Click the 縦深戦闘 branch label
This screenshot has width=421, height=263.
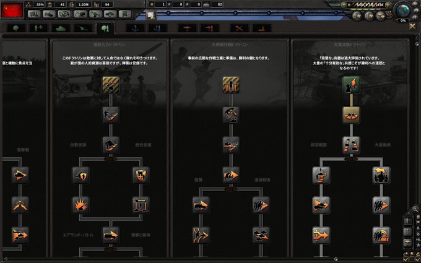pyautogui.click(x=319, y=145)
